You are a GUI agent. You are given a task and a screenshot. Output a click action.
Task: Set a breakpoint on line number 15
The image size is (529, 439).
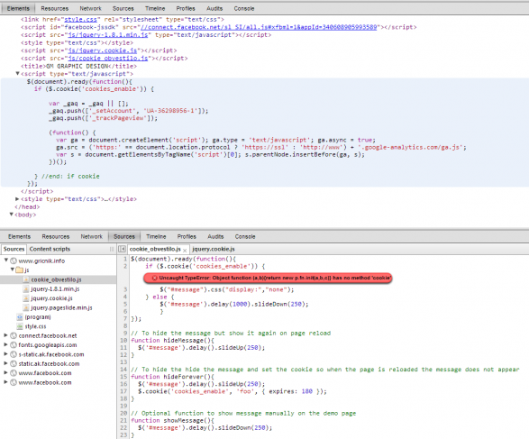(123, 377)
